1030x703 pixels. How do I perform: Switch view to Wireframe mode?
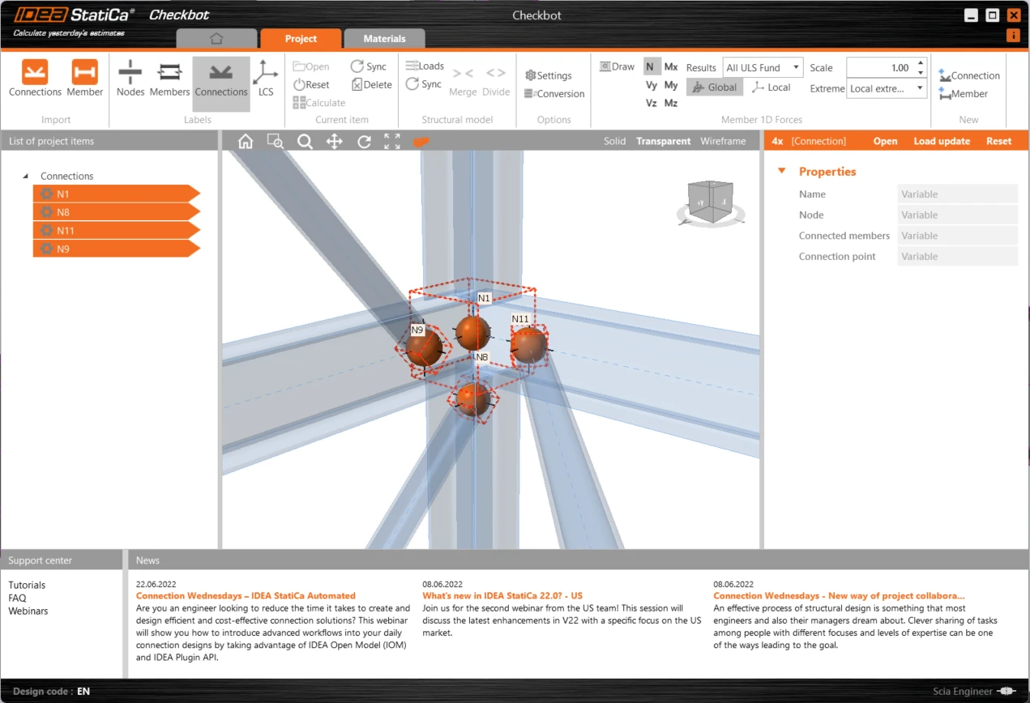point(723,141)
